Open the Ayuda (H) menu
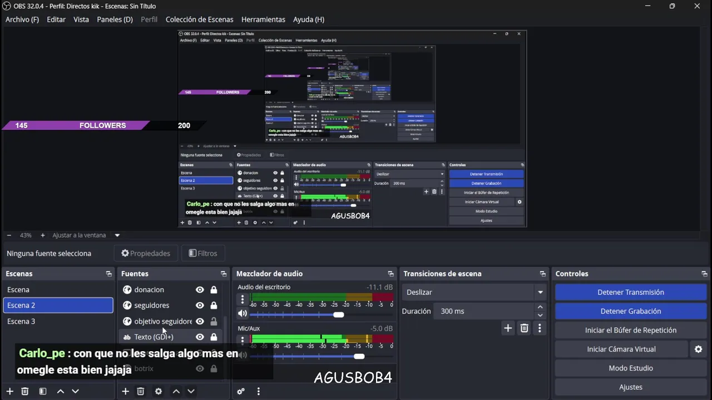The height and width of the screenshot is (400, 712). 309,19
